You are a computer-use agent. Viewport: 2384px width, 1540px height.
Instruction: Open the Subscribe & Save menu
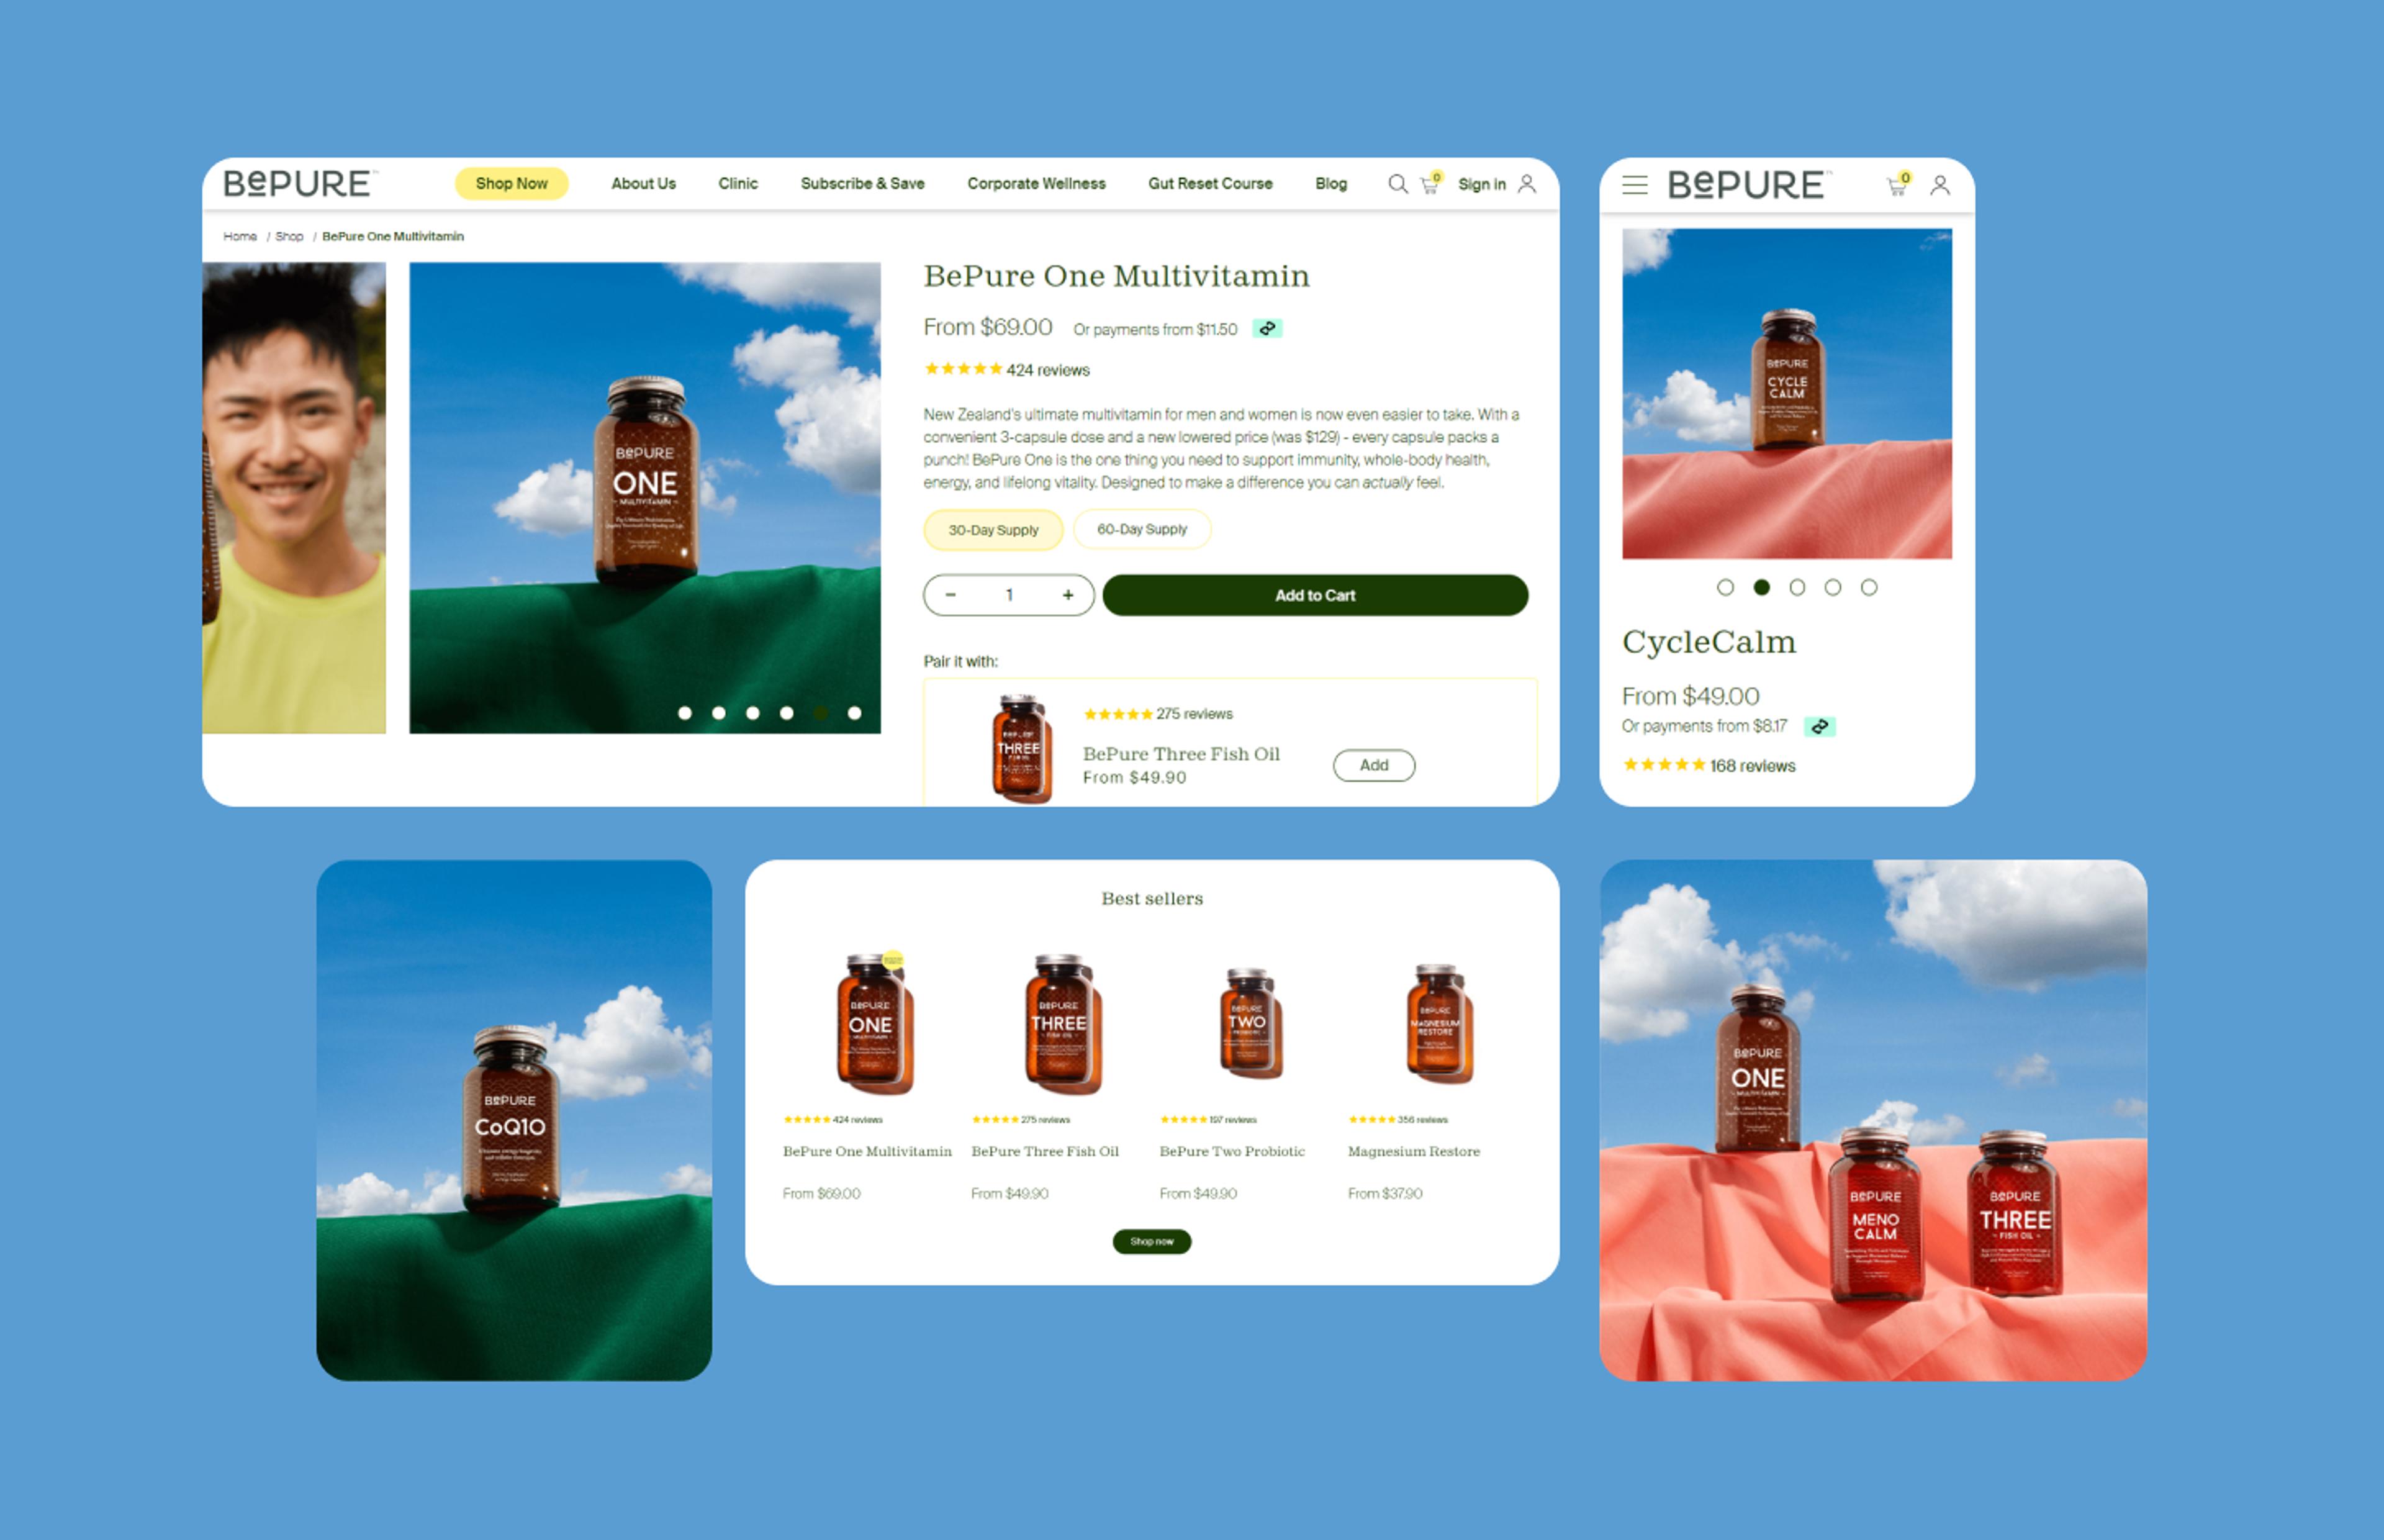coord(862,184)
